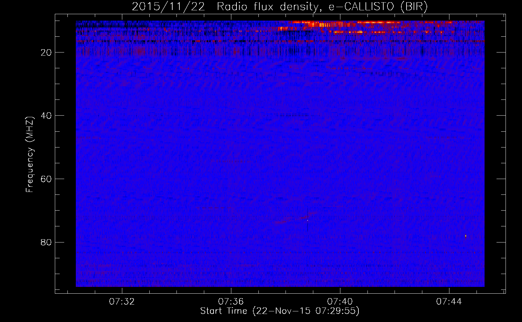Click the 60 frequency tick label
The width and height of the screenshot is (522, 322).
[x=46, y=179]
